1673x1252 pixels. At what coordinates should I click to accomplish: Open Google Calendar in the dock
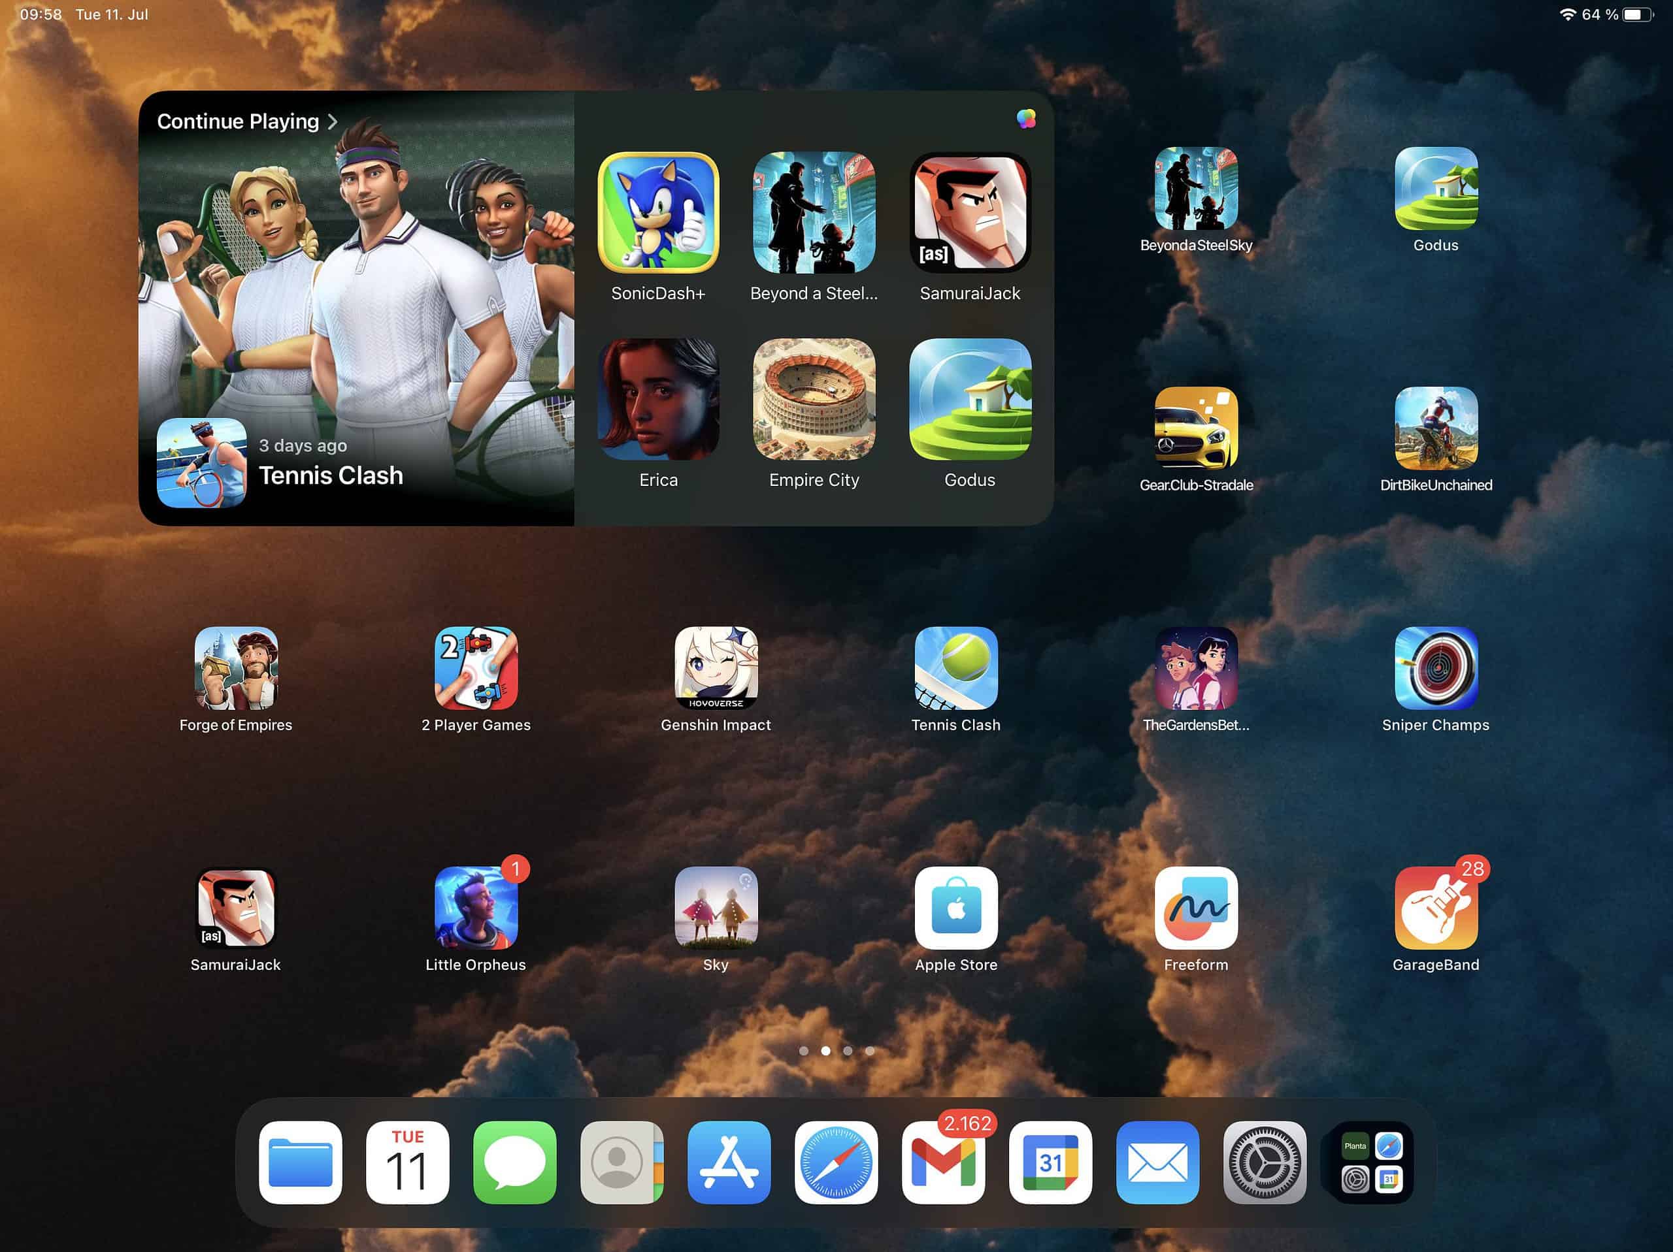point(1051,1162)
